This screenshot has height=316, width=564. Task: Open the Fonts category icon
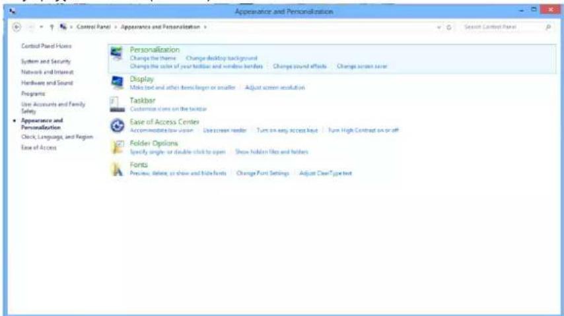coord(117,169)
